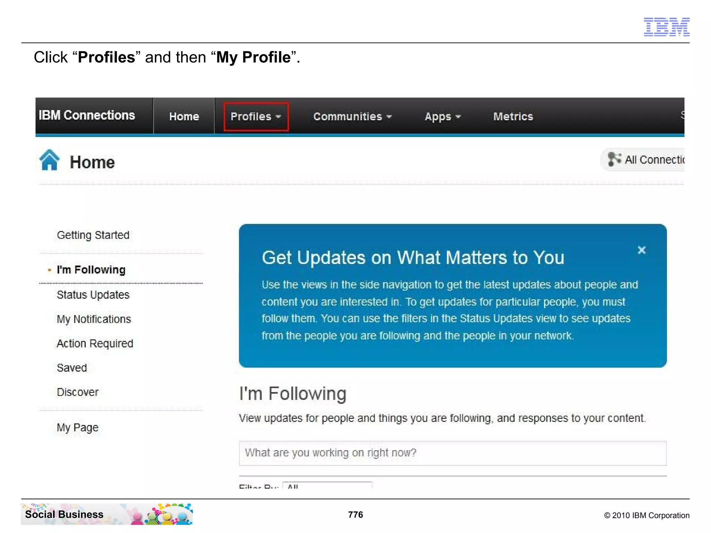Viewport: 711px width, 533px height.
Task: Expand the Apps menu
Action: tap(443, 117)
